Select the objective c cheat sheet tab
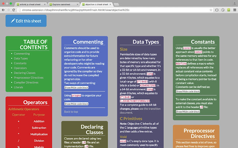Viewport: 238px width, 148px height. (x=97, y=4)
